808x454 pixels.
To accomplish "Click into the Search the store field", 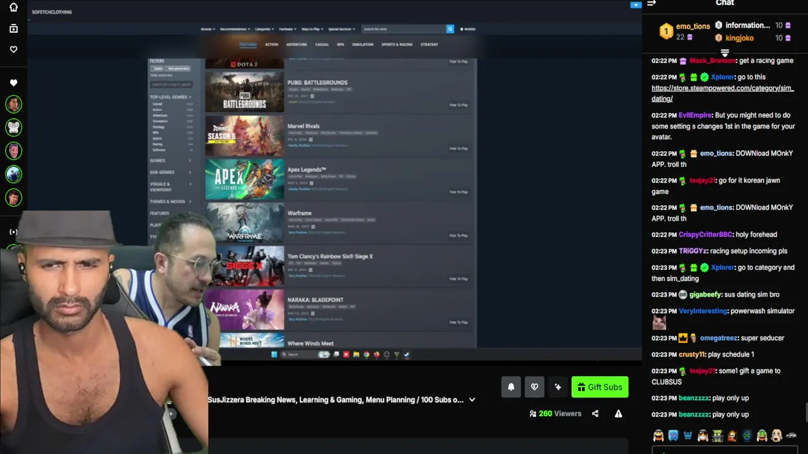I will (404, 29).
